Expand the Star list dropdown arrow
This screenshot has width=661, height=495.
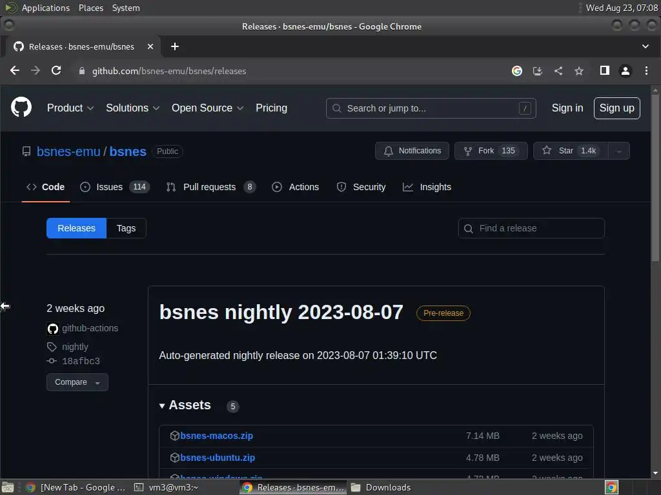click(x=619, y=151)
